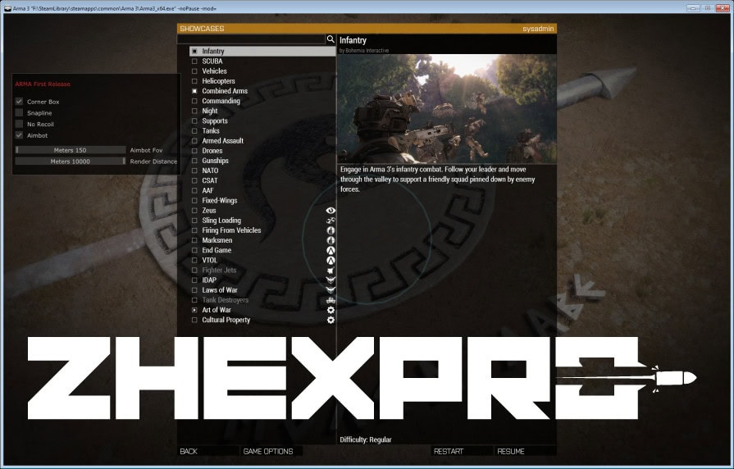Click the gear icon next to Art of War
734x469 pixels.
331,310
